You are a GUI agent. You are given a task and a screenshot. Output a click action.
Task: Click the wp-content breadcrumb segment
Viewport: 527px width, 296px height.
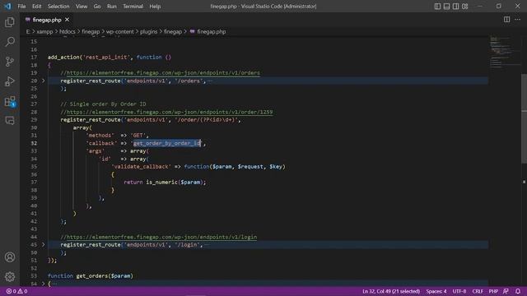click(120, 31)
